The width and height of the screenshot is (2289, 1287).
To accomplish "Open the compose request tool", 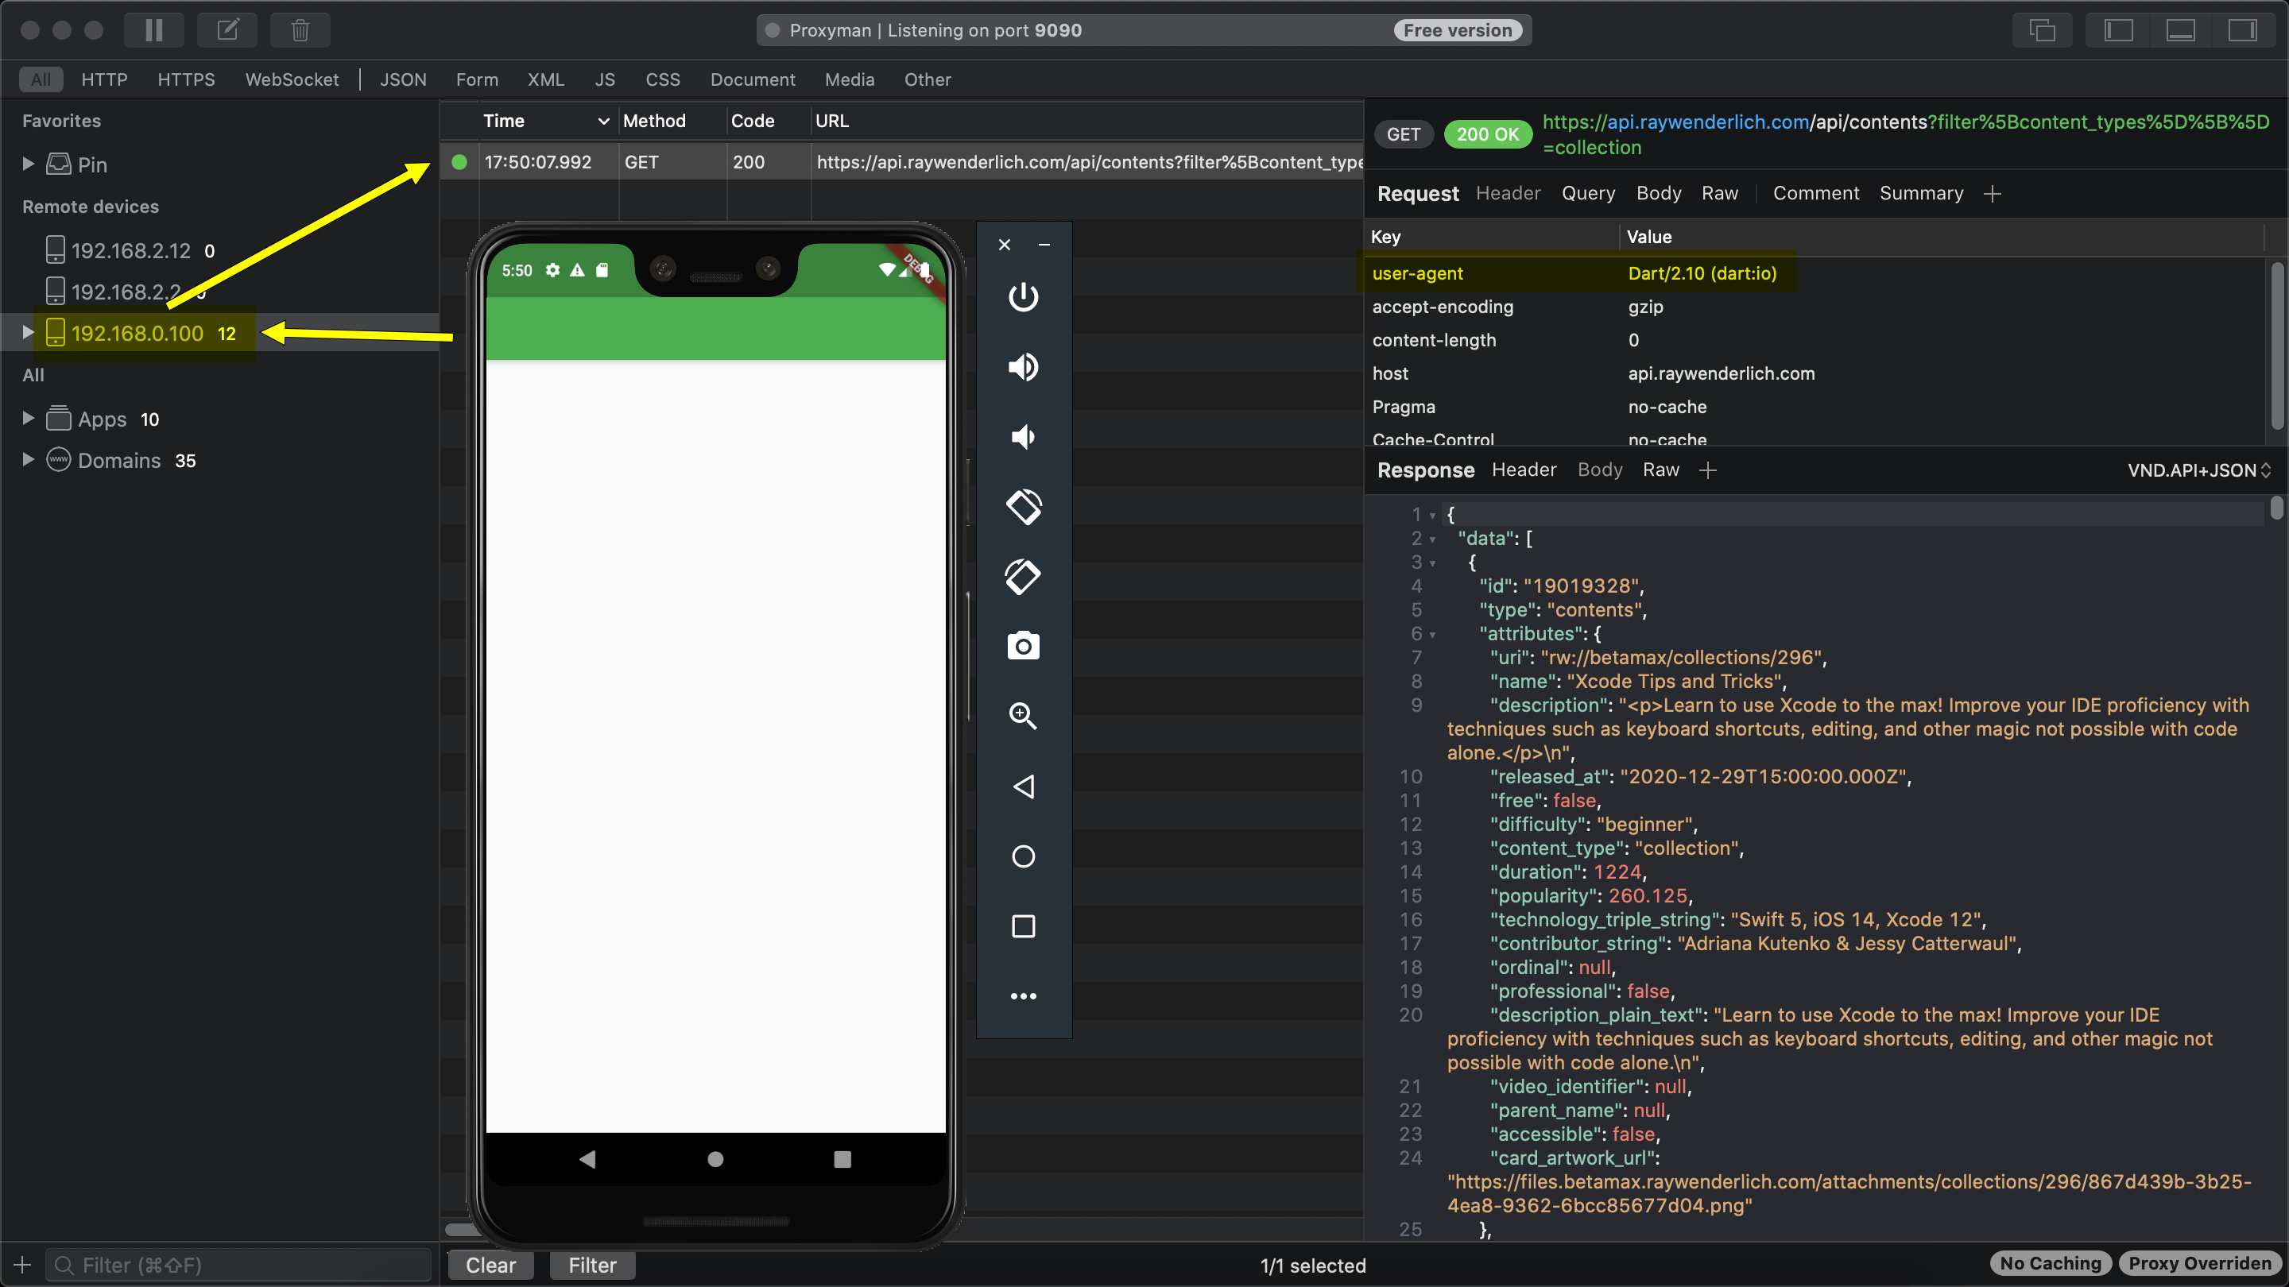I will coord(227,29).
